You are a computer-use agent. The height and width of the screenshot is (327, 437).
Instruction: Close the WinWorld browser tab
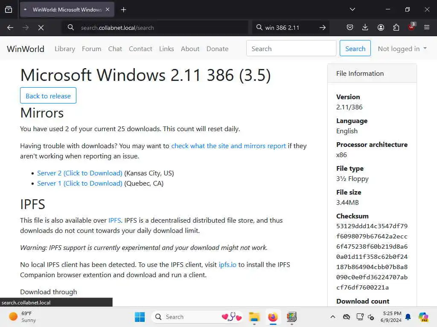[x=108, y=10]
